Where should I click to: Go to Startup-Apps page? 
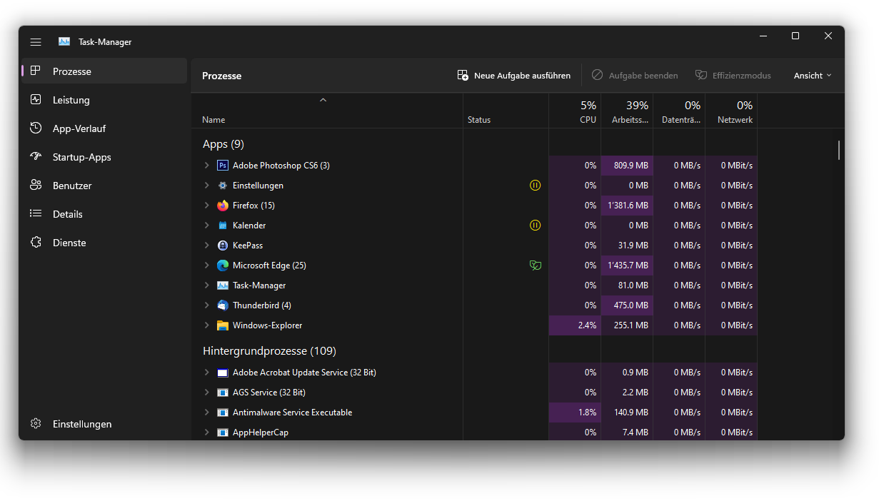coord(104,157)
